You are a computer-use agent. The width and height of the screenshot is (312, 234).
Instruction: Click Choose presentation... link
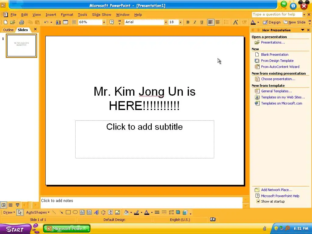[x=278, y=79]
